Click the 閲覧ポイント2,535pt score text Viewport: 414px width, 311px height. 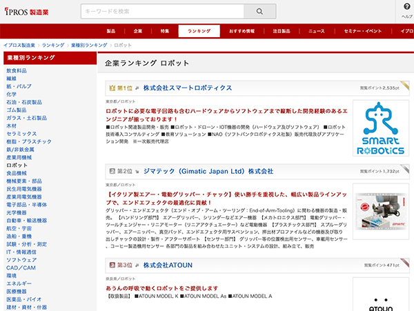click(x=379, y=88)
